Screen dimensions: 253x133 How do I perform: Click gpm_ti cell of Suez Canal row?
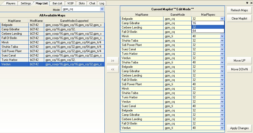click(177, 106)
